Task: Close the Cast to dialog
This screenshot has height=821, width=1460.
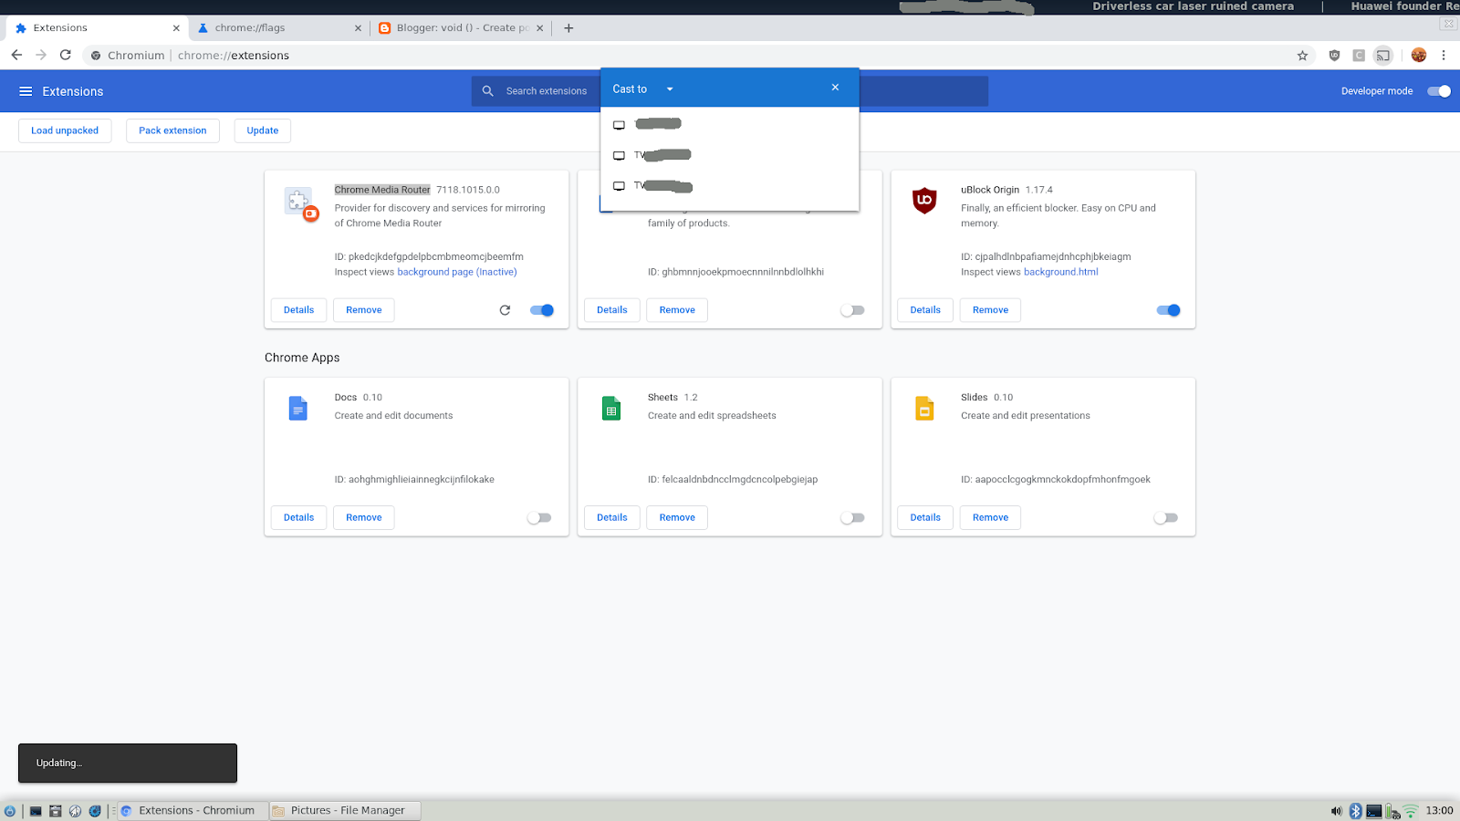Action: tap(835, 88)
